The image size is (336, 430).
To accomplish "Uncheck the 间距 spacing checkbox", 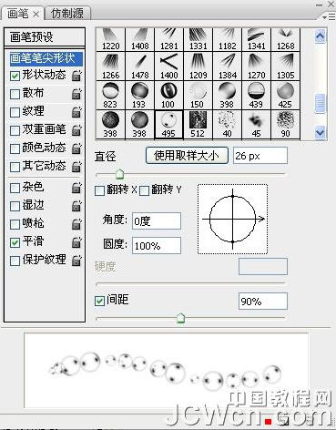I will point(99,301).
